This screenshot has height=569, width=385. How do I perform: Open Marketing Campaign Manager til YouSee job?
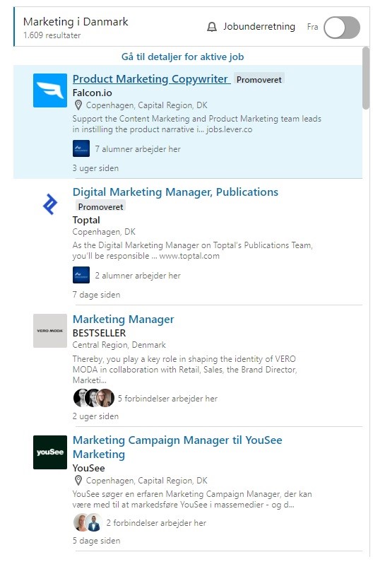tap(177, 447)
